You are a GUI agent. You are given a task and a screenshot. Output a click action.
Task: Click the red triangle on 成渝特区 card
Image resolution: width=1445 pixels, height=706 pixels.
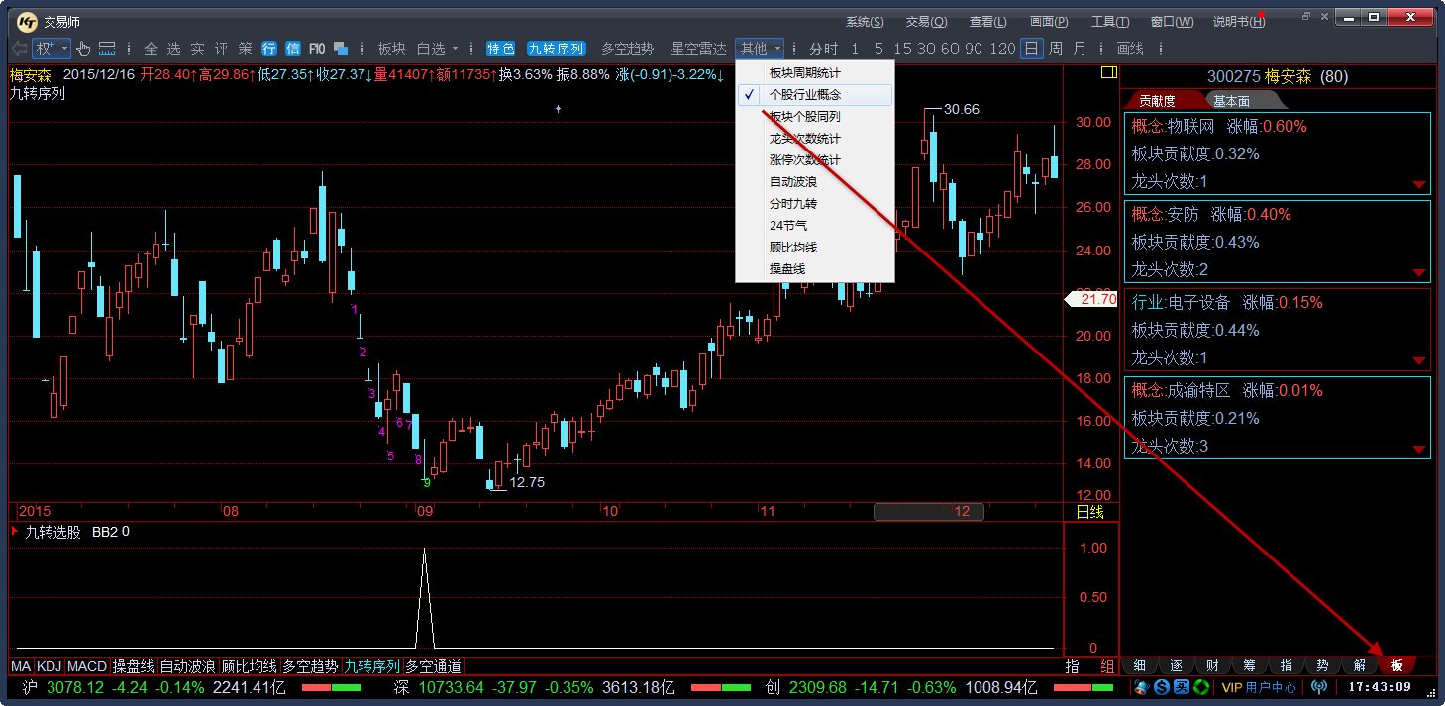[x=1418, y=450]
